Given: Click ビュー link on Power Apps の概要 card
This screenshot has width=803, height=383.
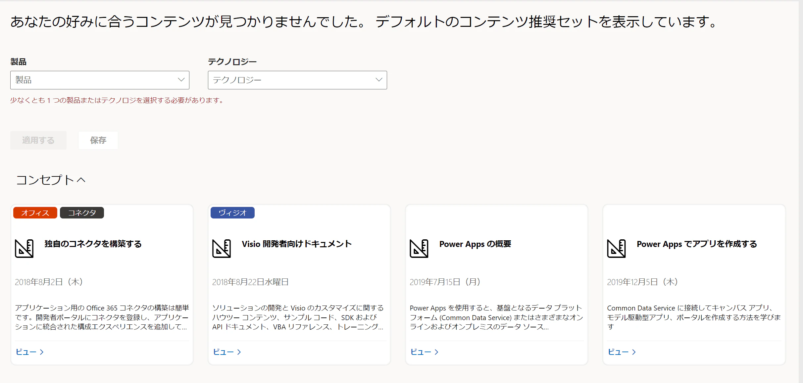Looking at the screenshot, I should (x=425, y=352).
